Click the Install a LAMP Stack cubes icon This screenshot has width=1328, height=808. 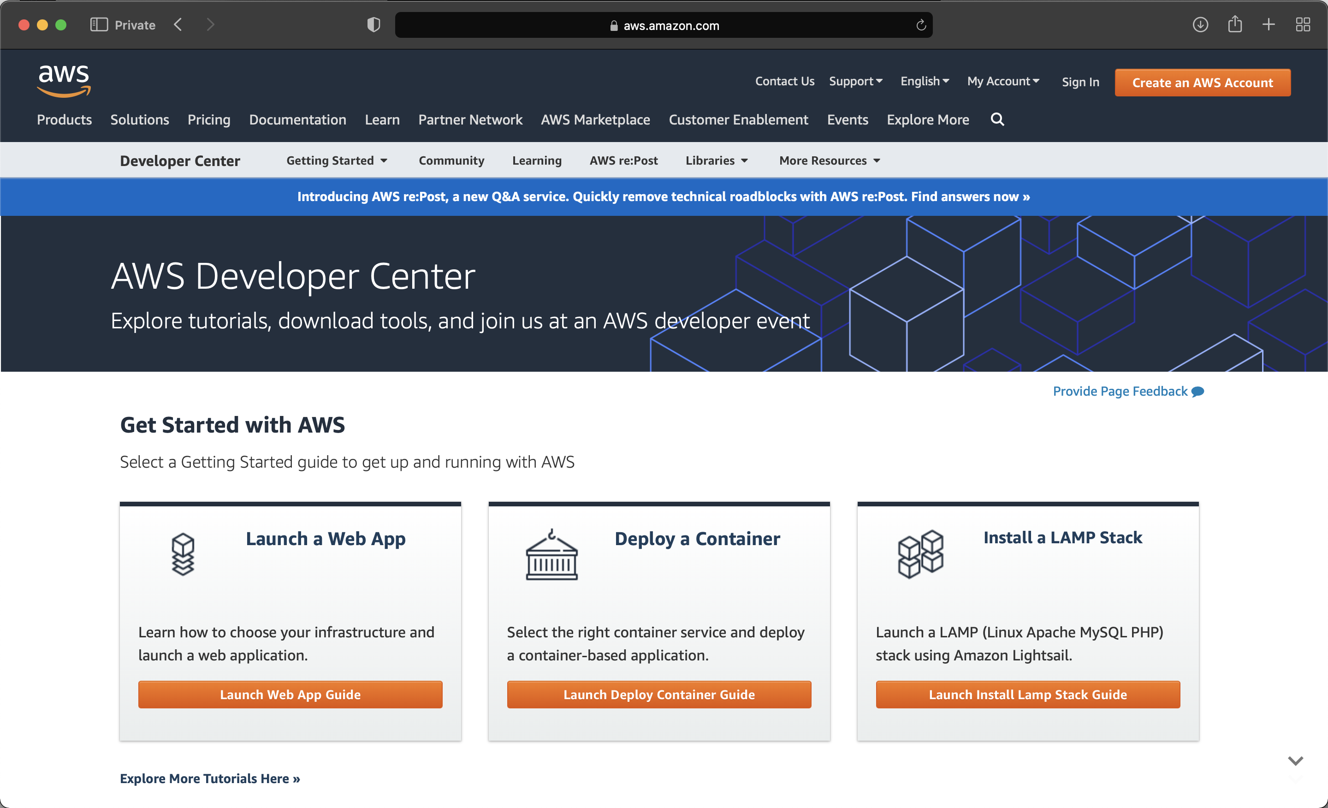(919, 555)
